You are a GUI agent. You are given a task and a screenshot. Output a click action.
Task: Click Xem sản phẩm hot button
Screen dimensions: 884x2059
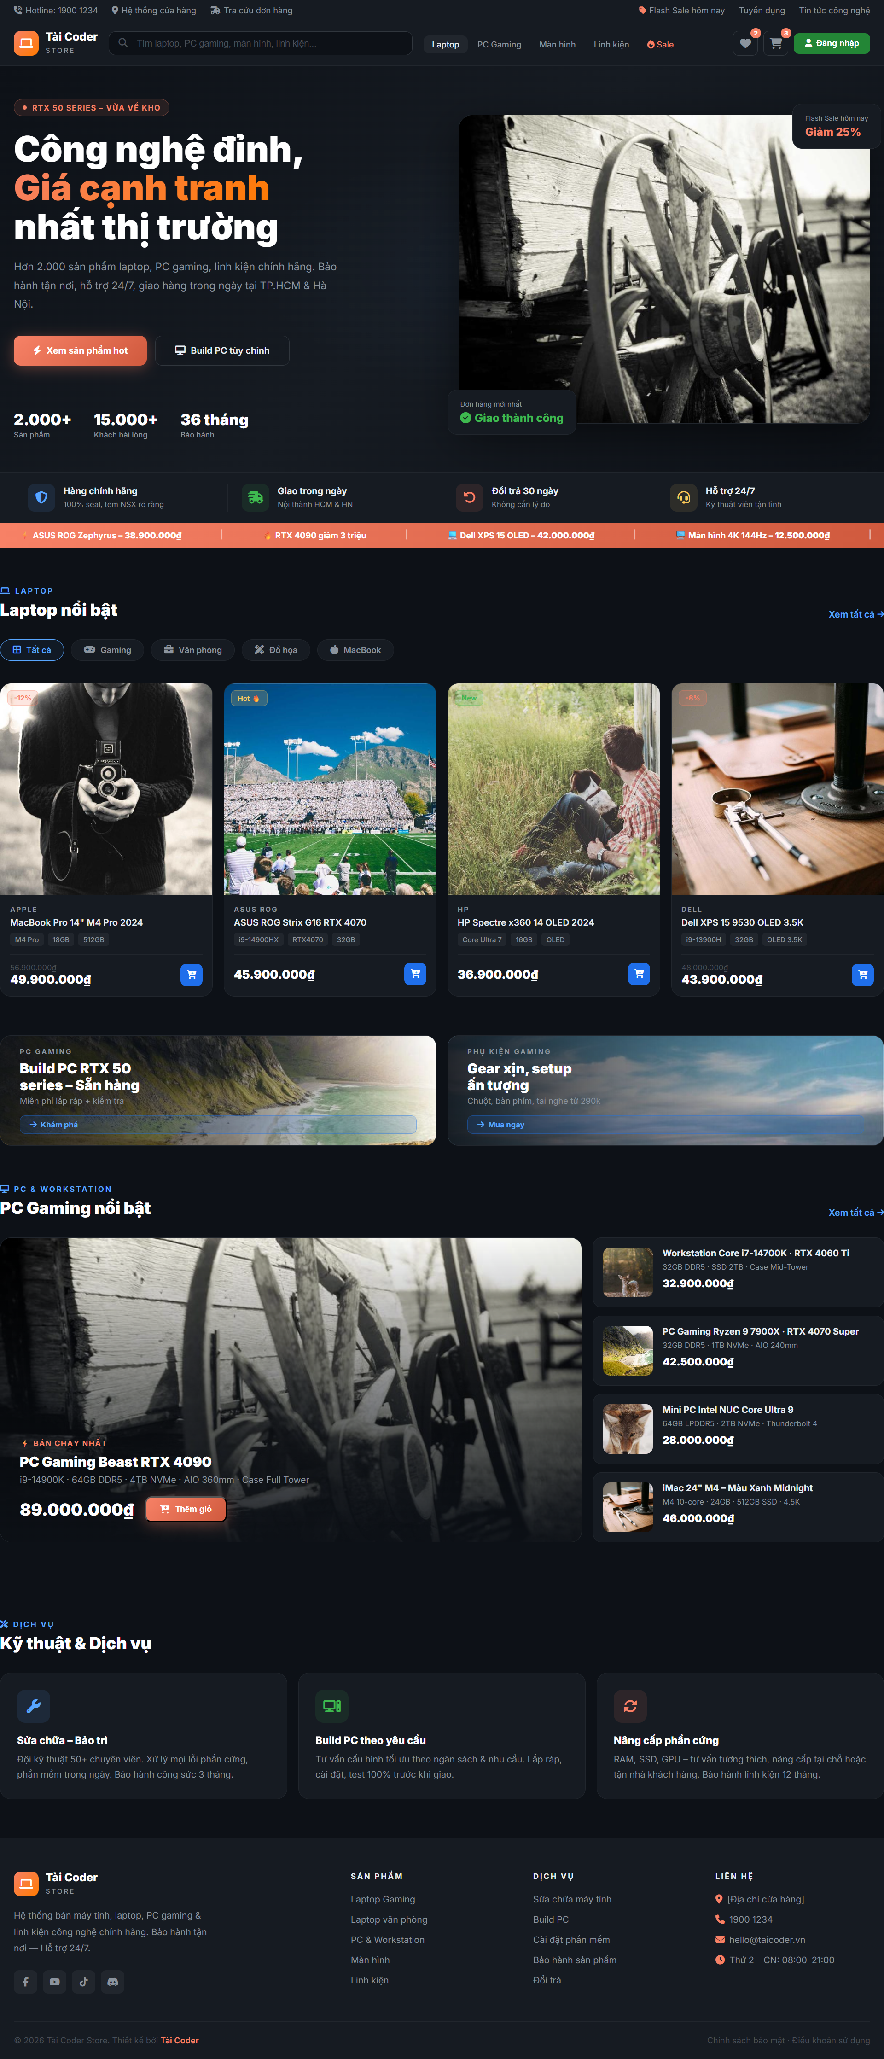coord(80,351)
